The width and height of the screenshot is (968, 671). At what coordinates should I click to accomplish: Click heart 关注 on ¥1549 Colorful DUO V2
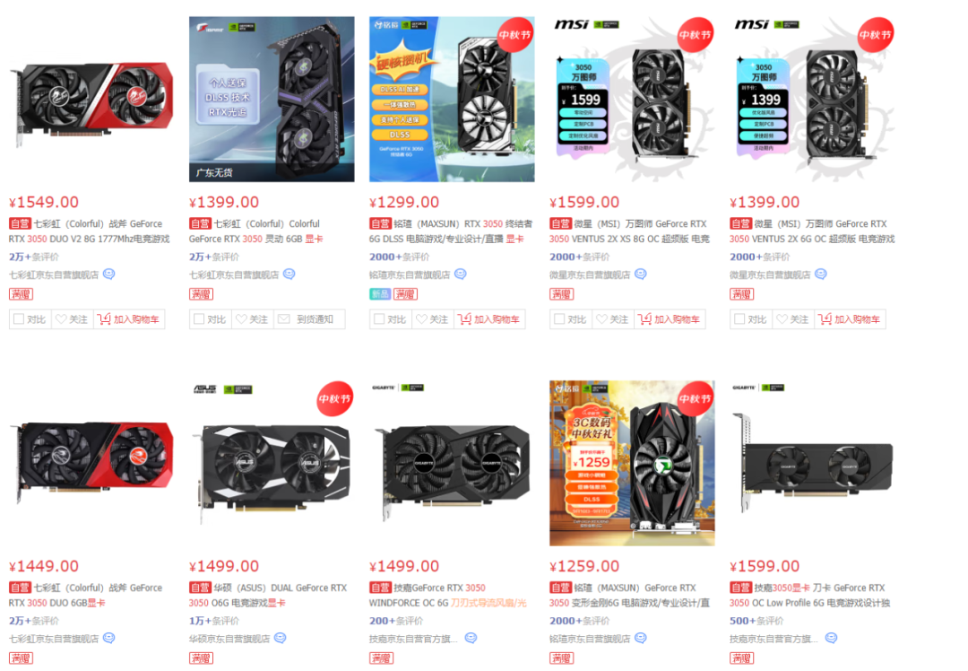(x=73, y=318)
